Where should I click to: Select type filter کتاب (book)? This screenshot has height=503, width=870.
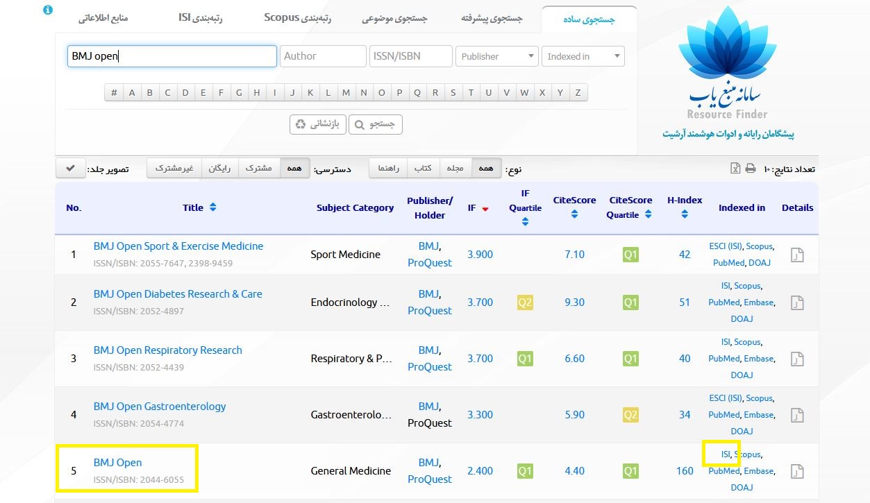tap(423, 169)
